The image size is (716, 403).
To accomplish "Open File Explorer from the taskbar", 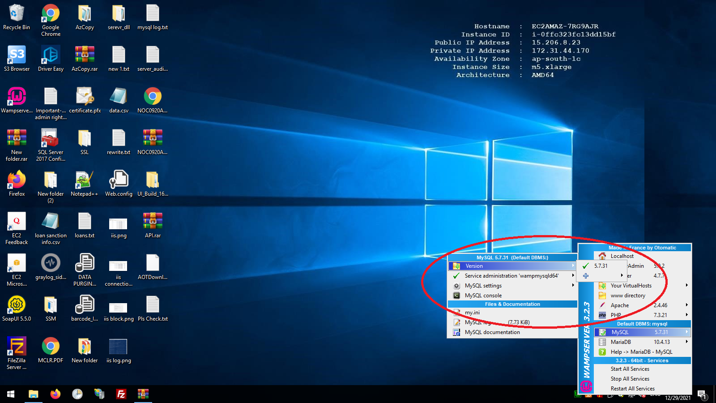I will [33, 394].
